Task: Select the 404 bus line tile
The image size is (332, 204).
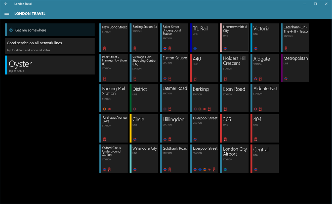Action: tap(265, 128)
